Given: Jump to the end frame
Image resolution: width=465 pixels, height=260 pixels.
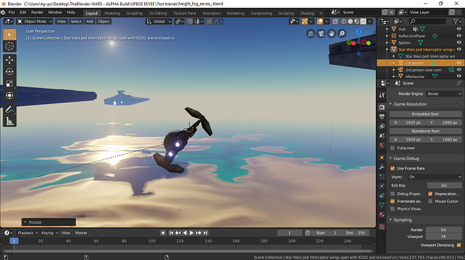Looking at the screenshot, I should 206,232.
